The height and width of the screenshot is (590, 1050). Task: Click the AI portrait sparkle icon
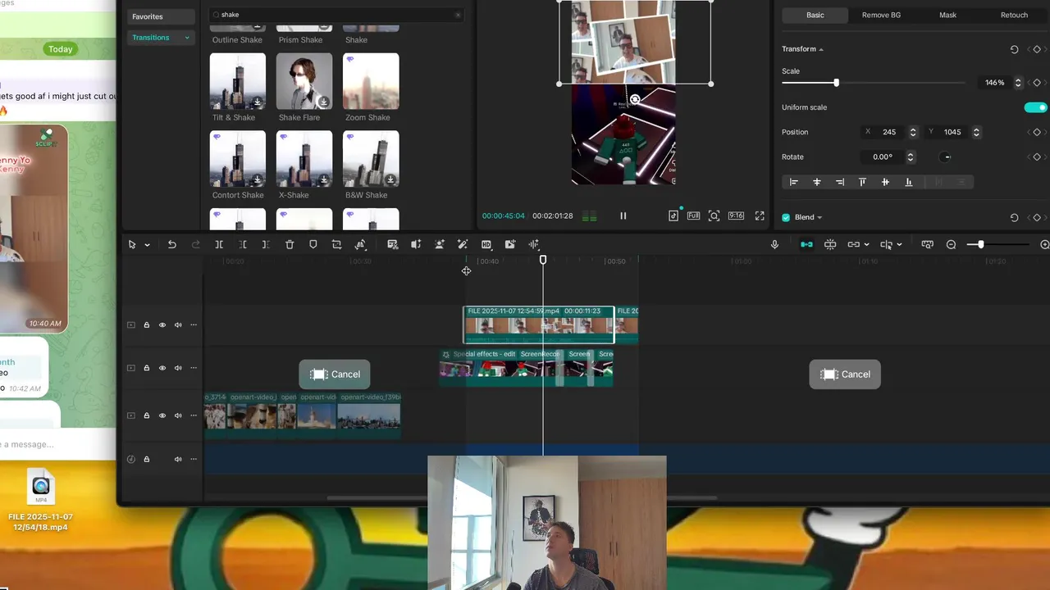click(x=440, y=244)
